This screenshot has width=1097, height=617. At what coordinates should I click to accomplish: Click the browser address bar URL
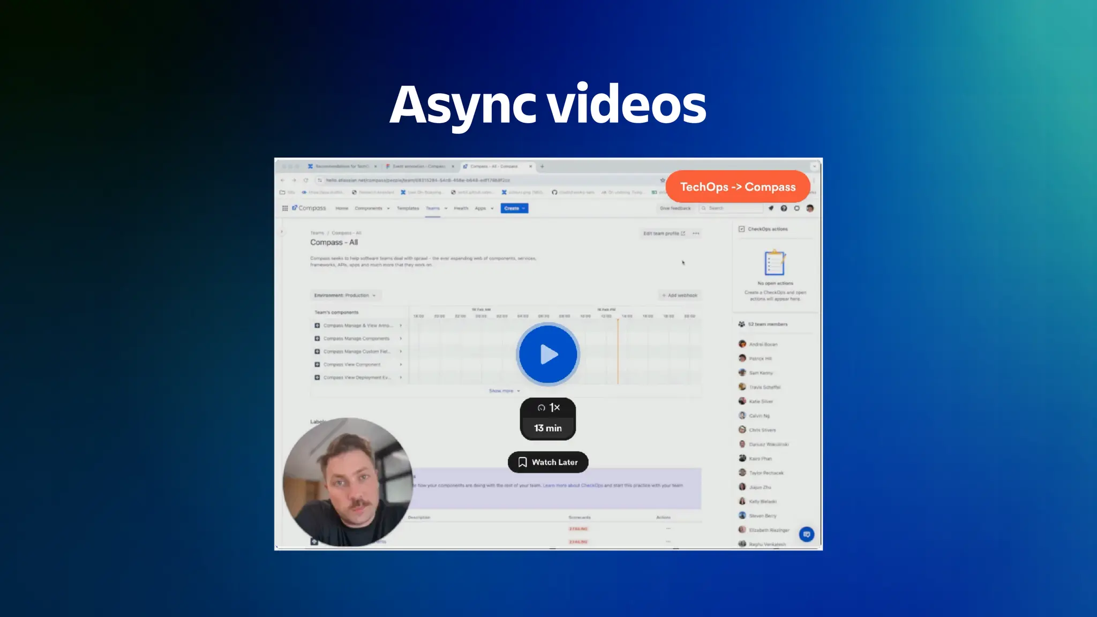pos(418,180)
